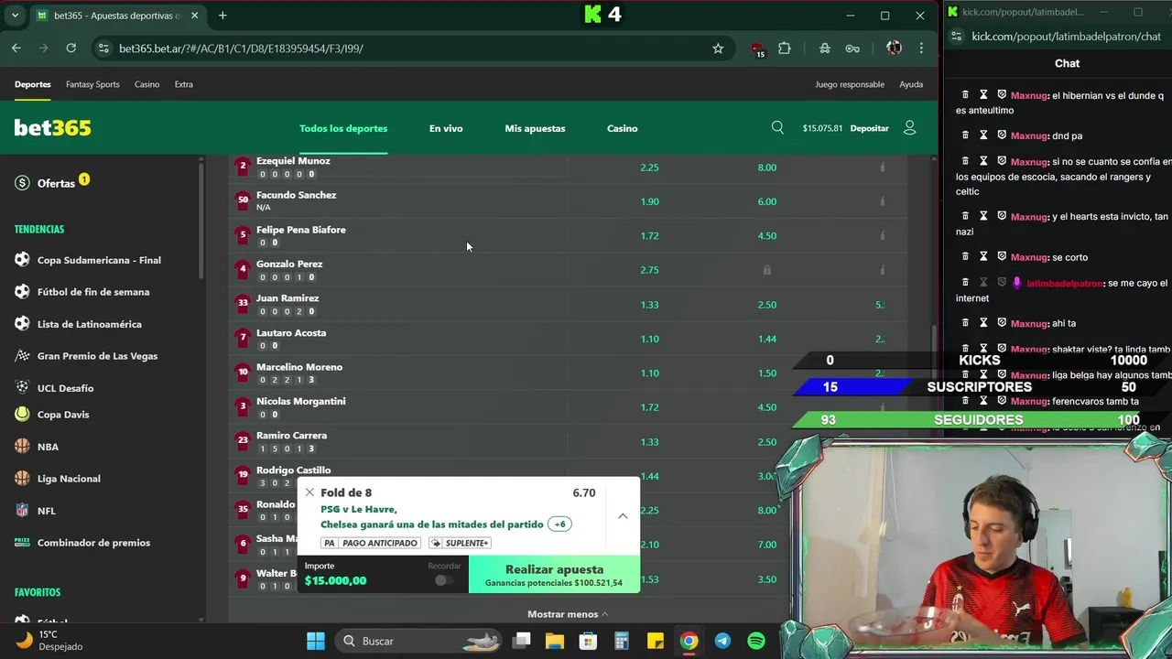Open Spotify from the taskbar
Image resolution: width=1172 pixels, height=659 pixels.
point(756,641)
